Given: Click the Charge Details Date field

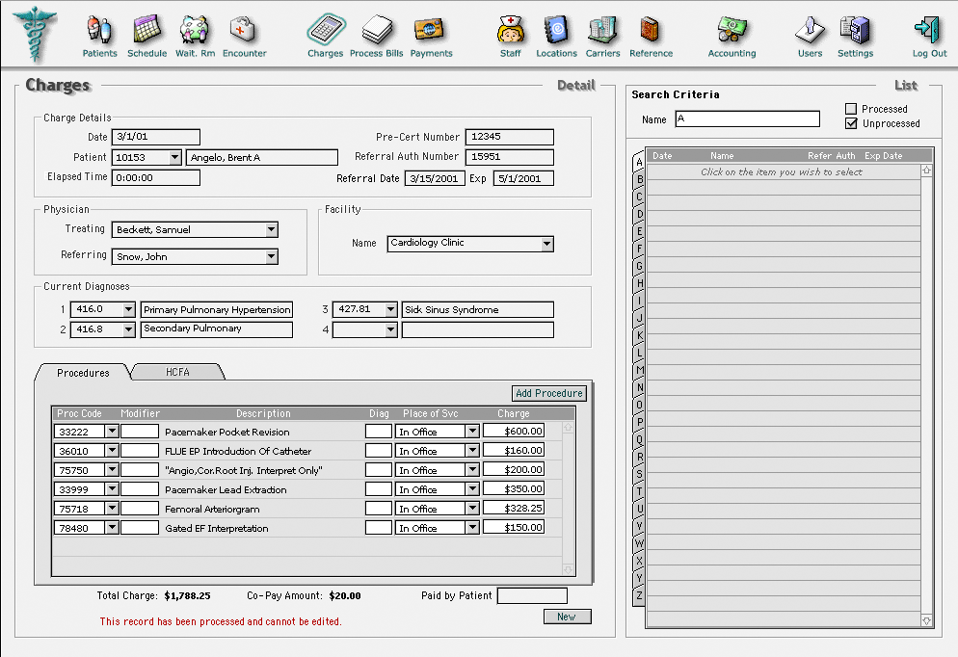Looking at the screenshot, I should (156, 137).
